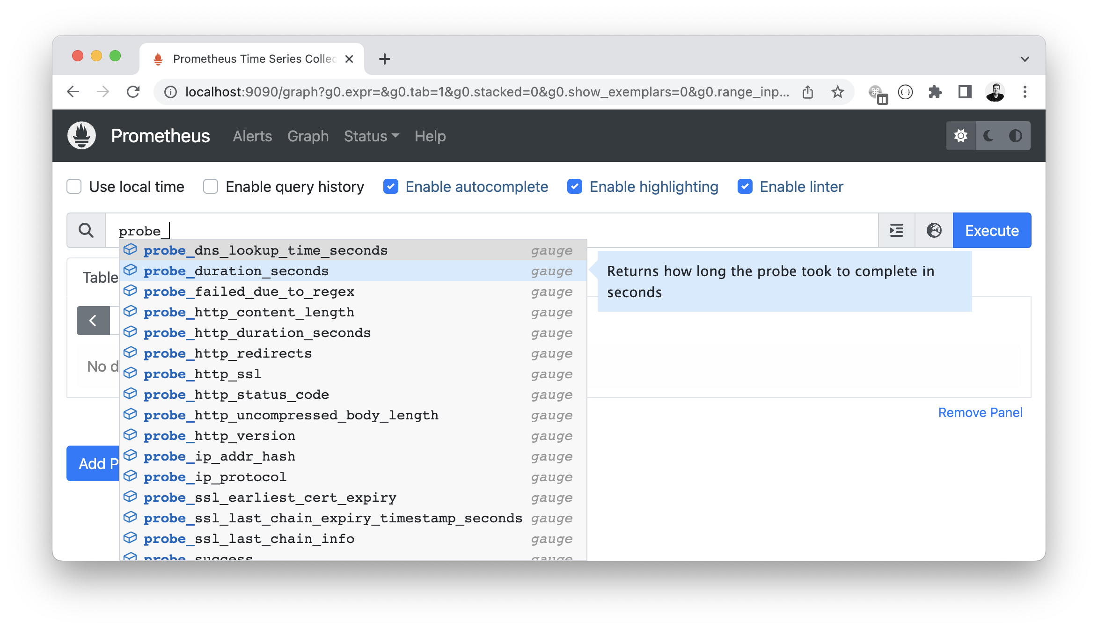Open Chrome three-dot menu

pyautogui.click(x=1025, y=92)
